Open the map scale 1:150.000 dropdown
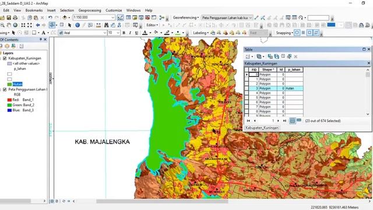This screenshot has width=373, height=210. [x=113, y=17]
